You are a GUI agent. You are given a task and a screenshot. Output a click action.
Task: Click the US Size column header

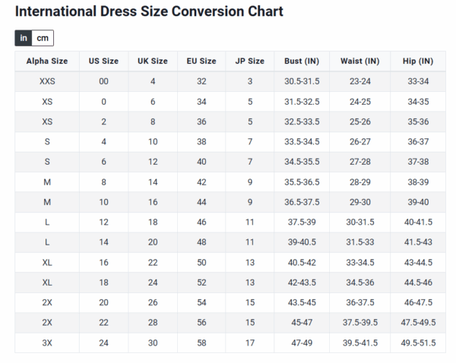(103, 61)
